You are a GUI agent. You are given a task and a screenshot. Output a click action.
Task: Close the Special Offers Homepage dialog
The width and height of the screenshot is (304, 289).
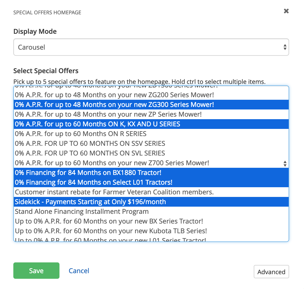tap(286, 11)
